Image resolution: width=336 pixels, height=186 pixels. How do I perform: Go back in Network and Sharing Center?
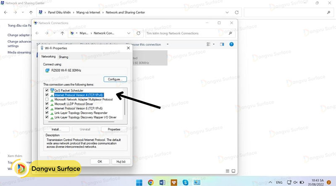coord(6,13)
